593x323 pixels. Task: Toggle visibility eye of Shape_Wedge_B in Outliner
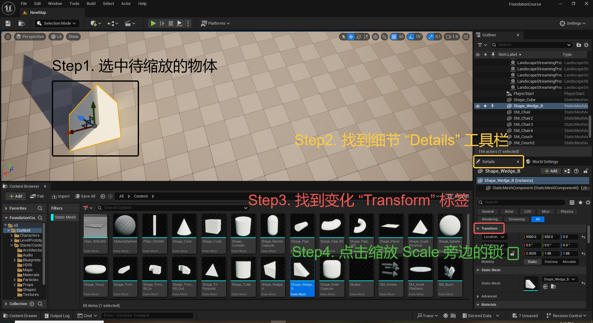point(478,106)
